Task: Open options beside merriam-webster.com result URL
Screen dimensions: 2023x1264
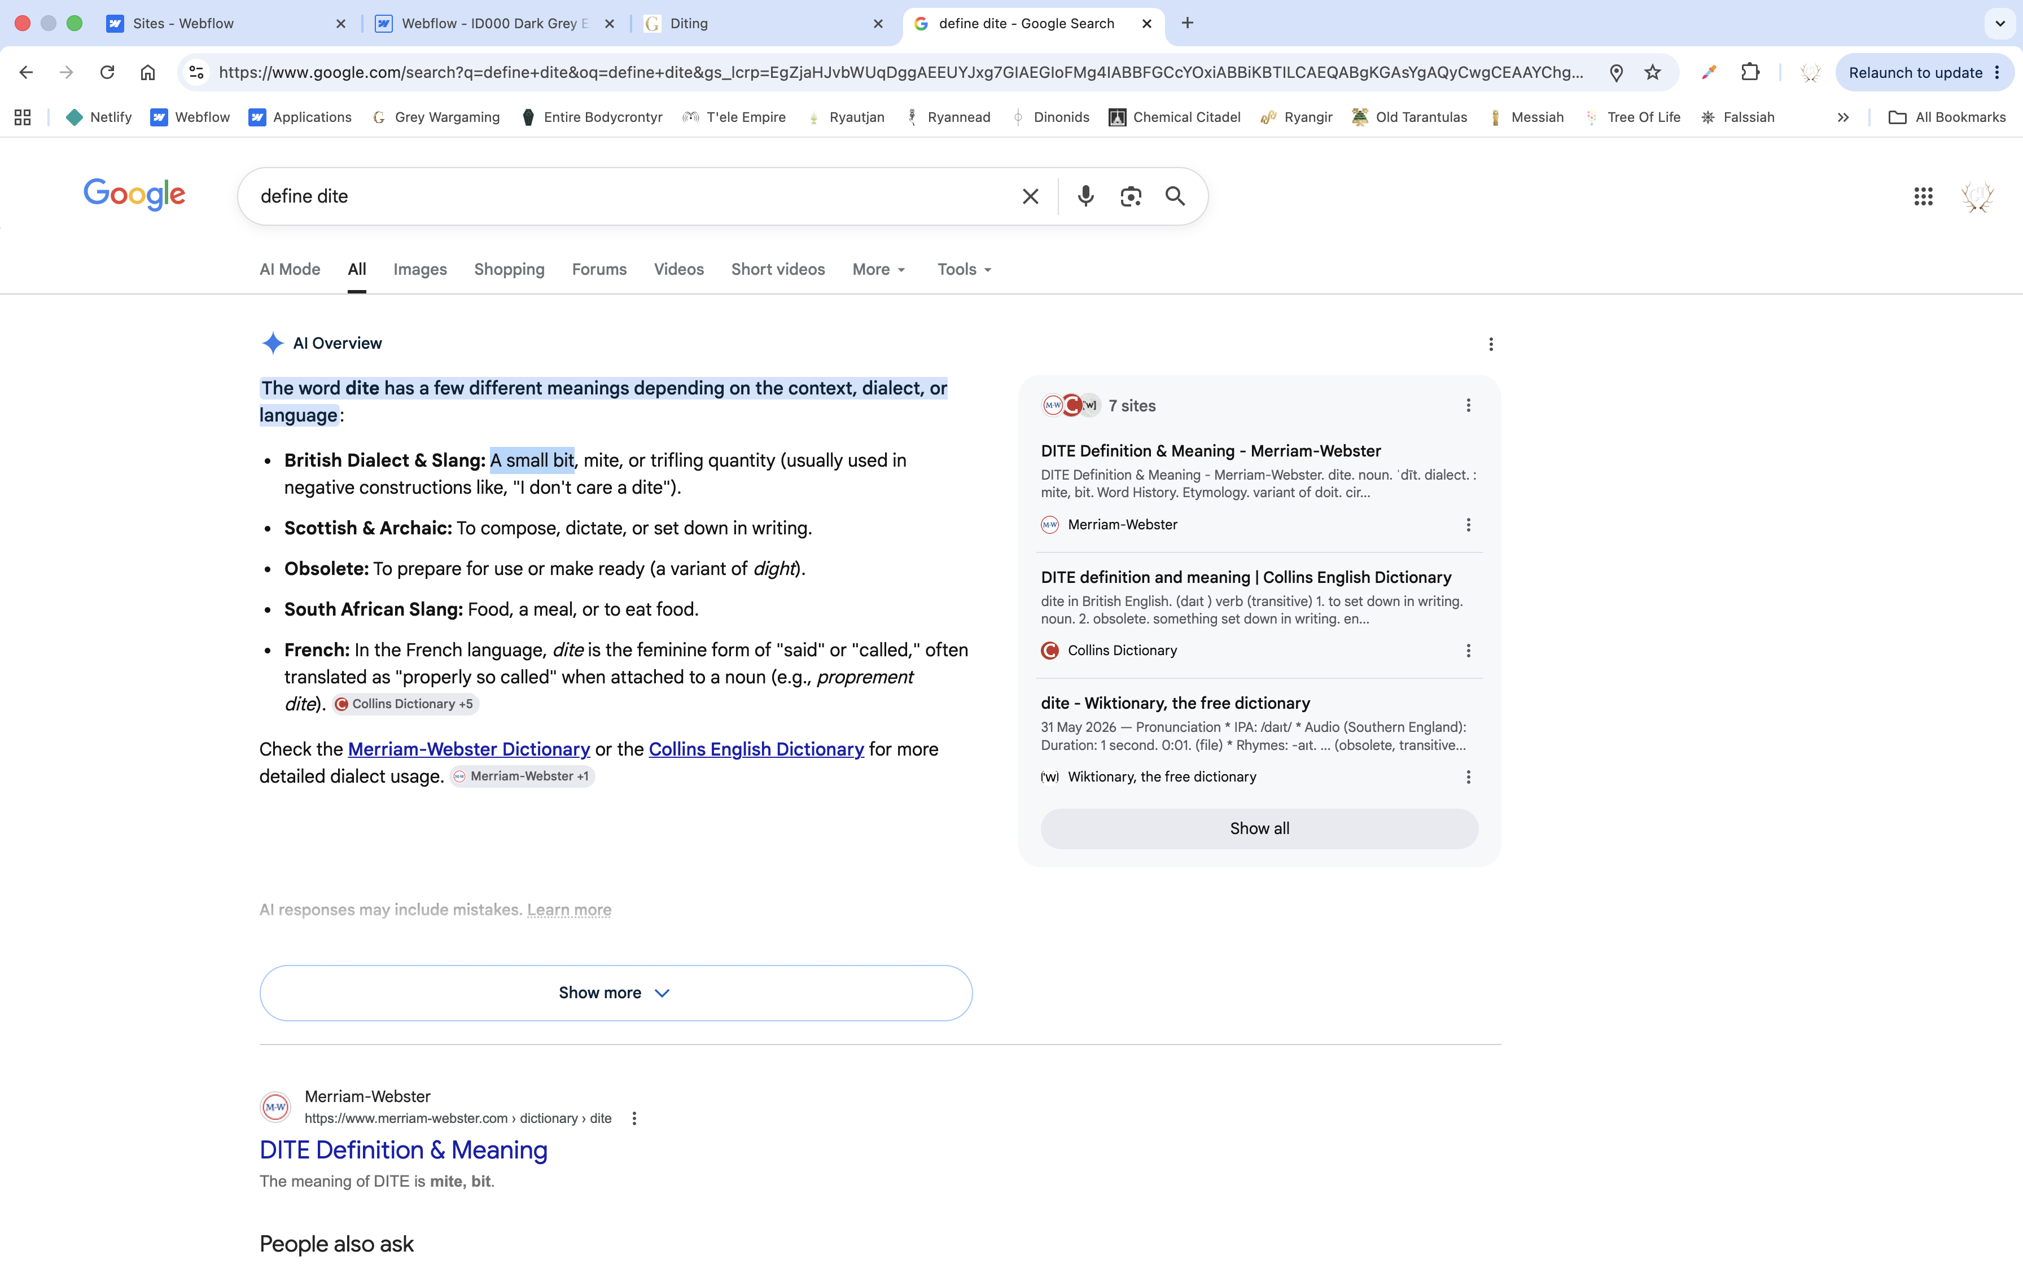Action: click(634, 1118)
